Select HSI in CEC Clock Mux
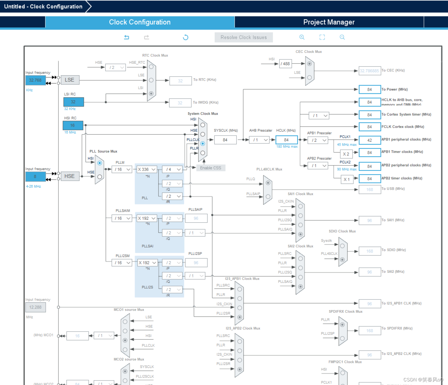Image resolution: width=448 pixels, height=385 pixels. [x=309, y=64]
